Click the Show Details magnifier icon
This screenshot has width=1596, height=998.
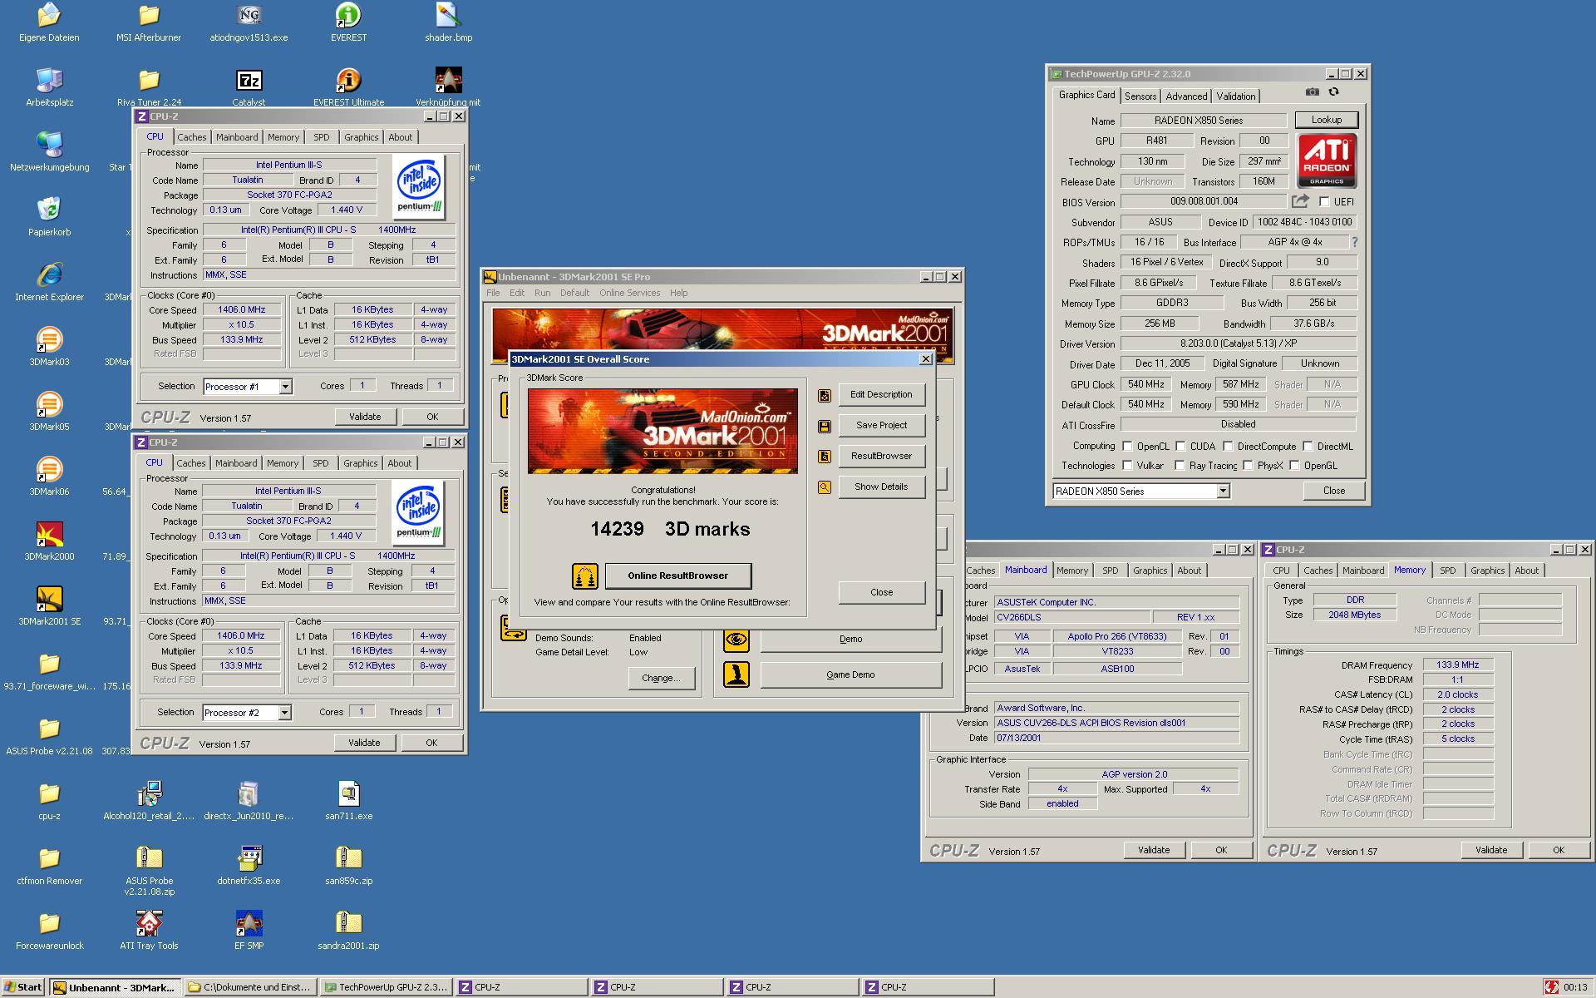pyautogui.click(x=825, y=487)
